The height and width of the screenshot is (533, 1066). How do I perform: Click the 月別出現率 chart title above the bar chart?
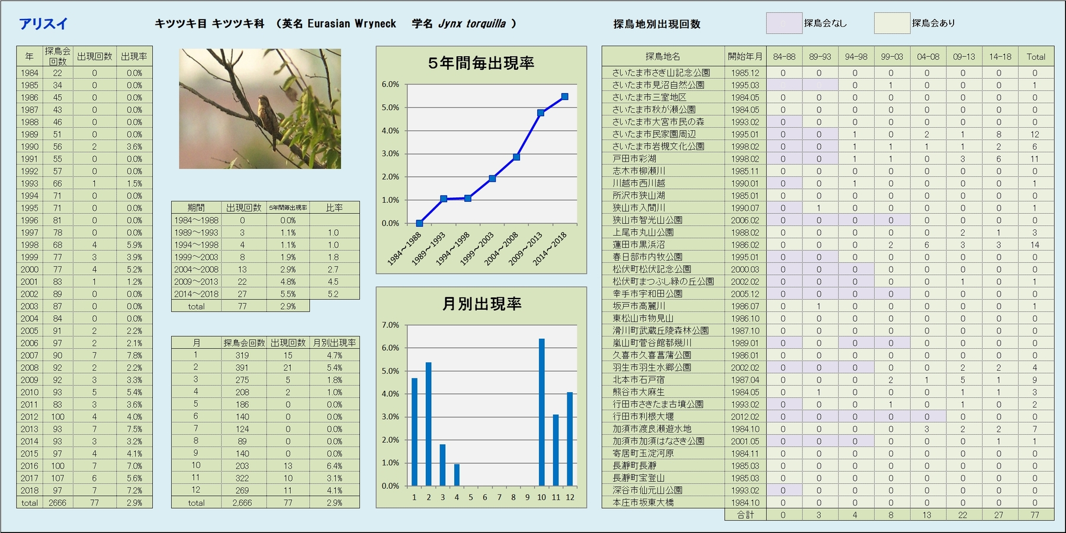(x=481, y=304)
